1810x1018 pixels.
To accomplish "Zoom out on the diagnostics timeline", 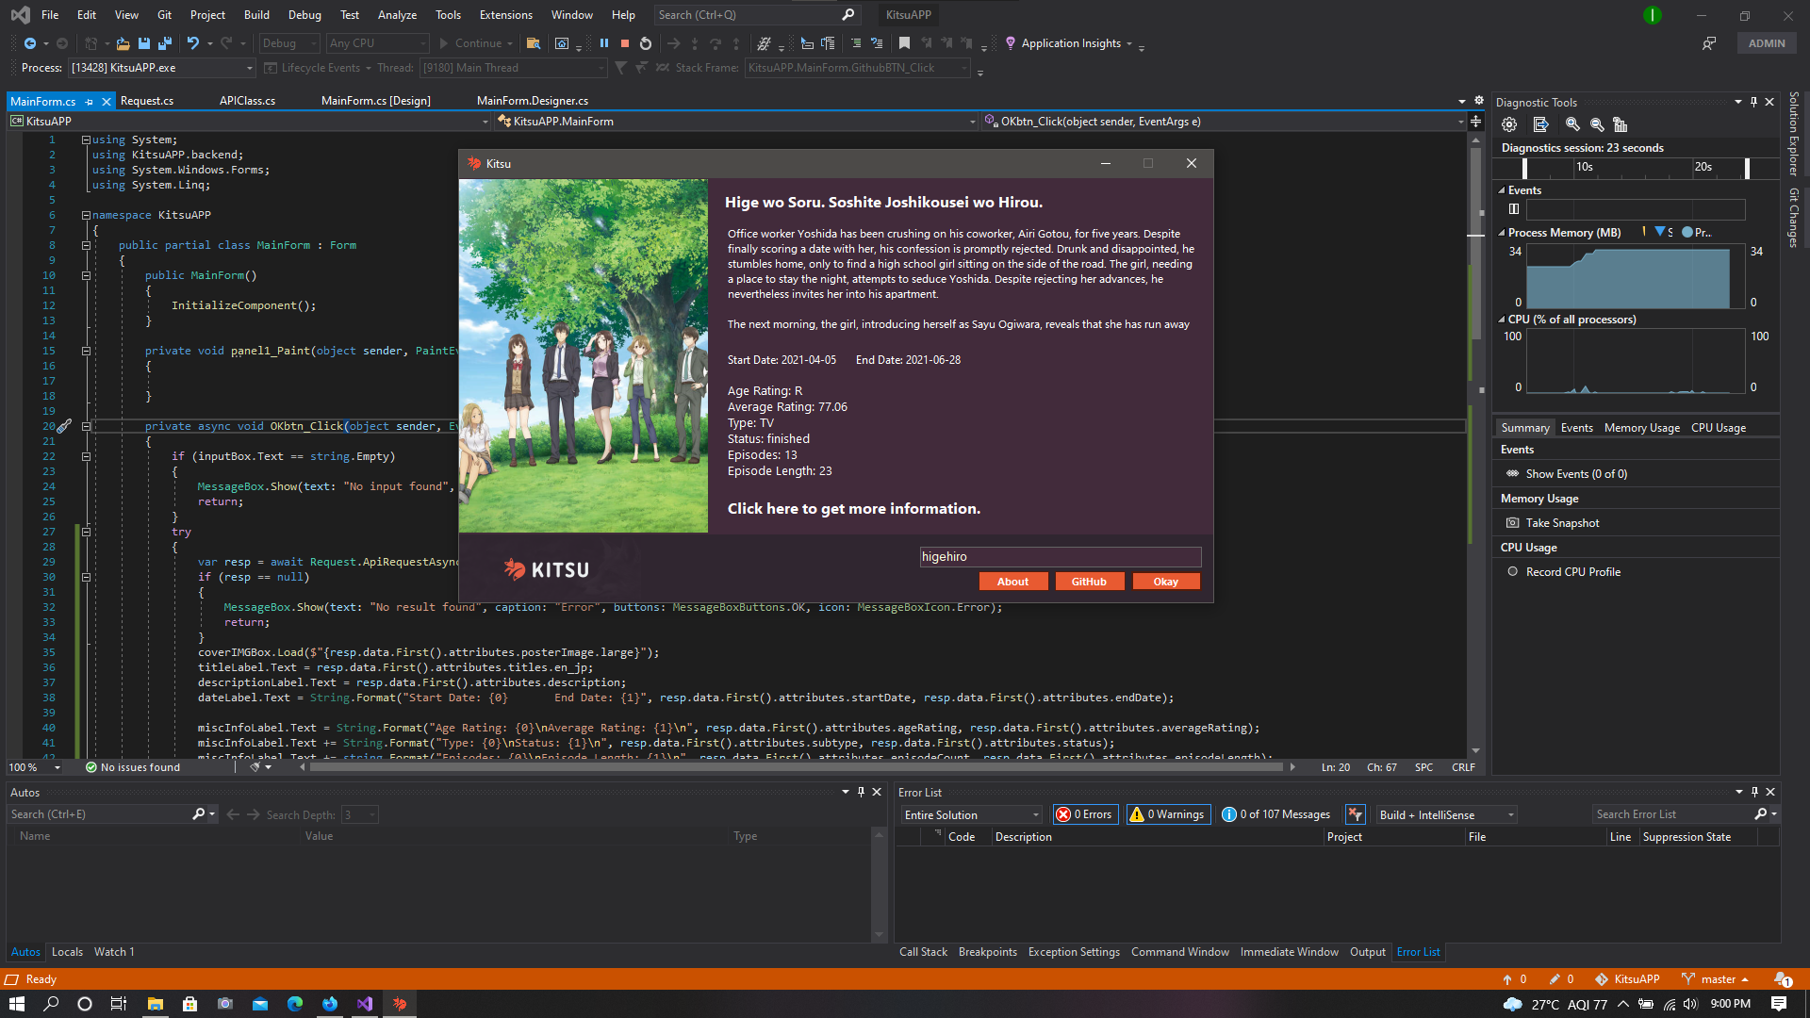I will (1597, 124).
